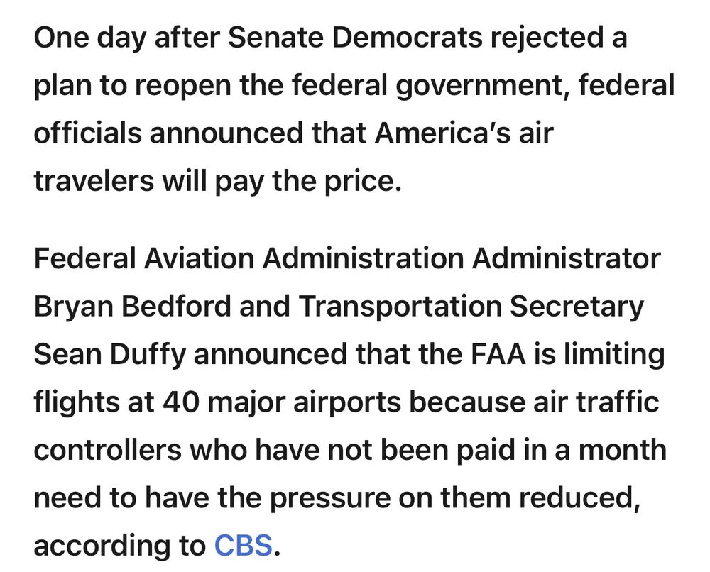Open the CBS source link

[x=243, y=545]
